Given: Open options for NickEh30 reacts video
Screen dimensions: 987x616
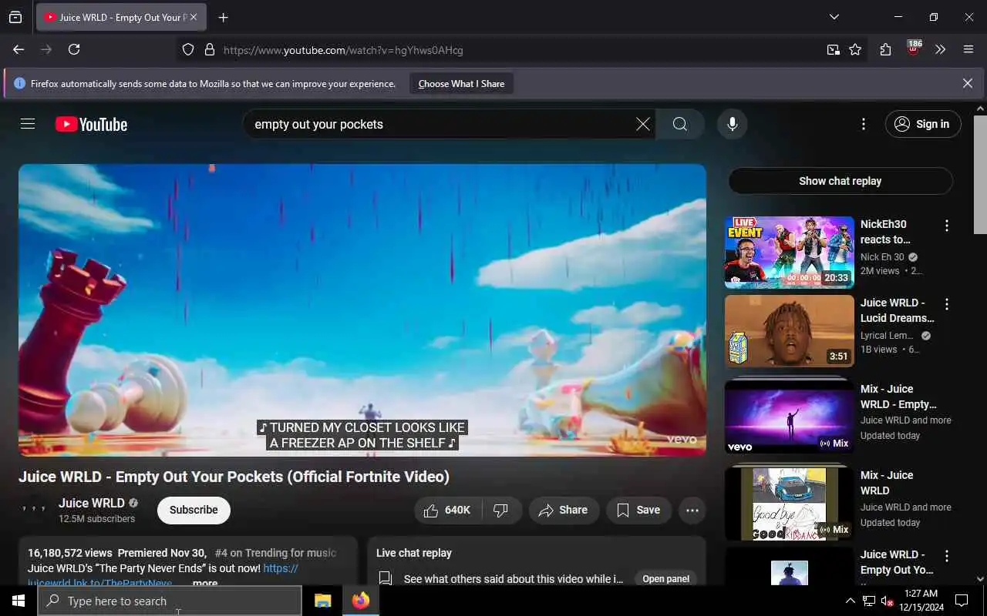Looking at the screenshot, I should coord(946,226).
